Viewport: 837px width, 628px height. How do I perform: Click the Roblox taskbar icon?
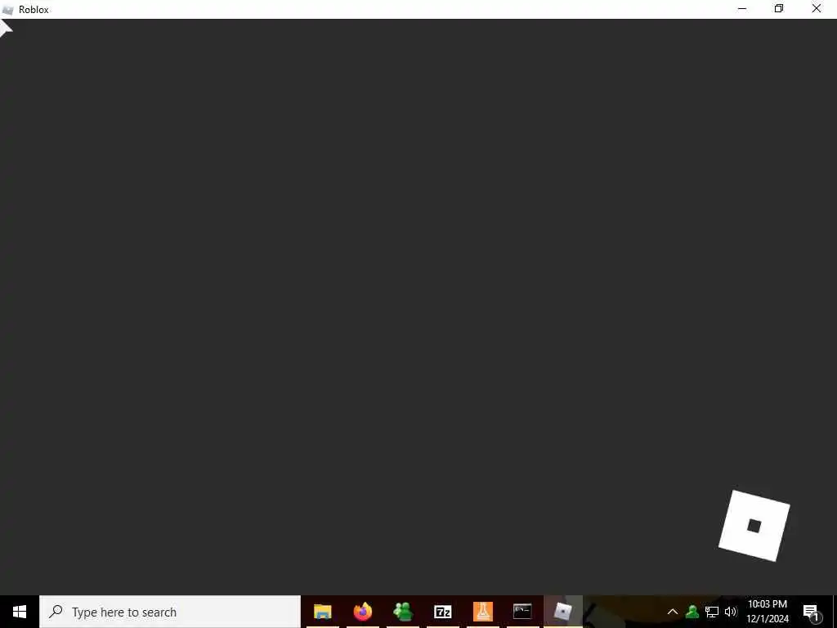pos(562,612)
